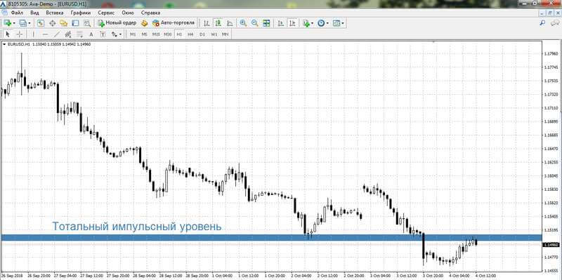Switch timeframe to H4
Screen dimensions: 562x280
coord(190,34)
